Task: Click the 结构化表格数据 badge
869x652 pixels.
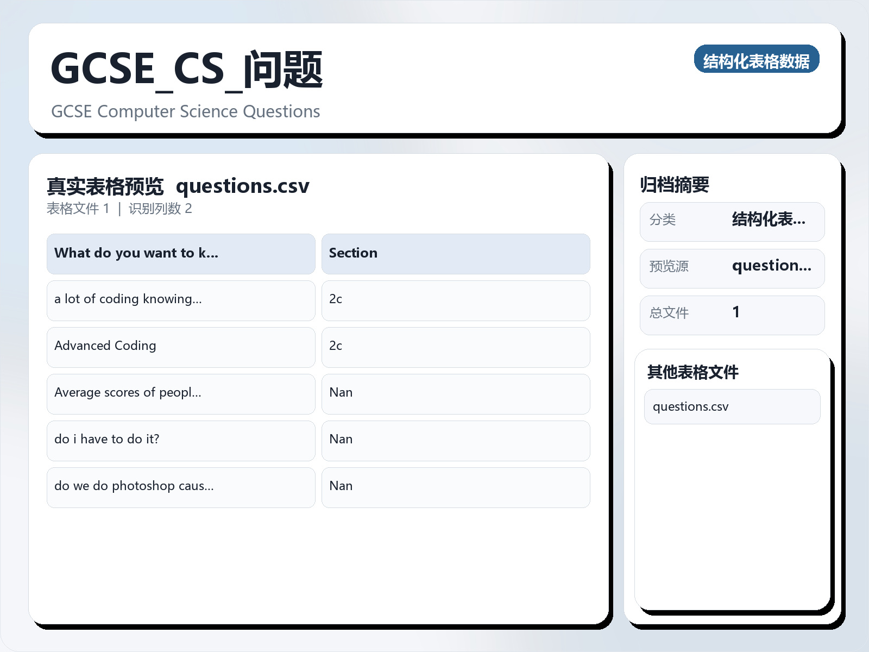Action: [x=757, y=60]
